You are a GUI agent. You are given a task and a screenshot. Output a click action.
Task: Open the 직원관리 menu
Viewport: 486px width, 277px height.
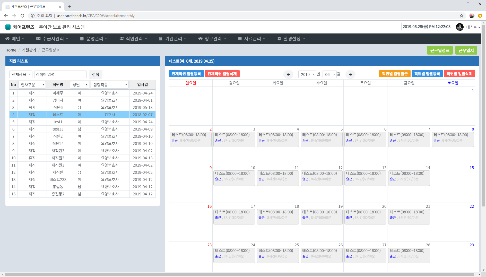click(x=133, y=39)
